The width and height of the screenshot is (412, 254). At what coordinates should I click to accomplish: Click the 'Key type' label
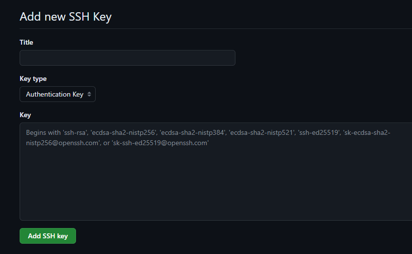click(33, 78)
